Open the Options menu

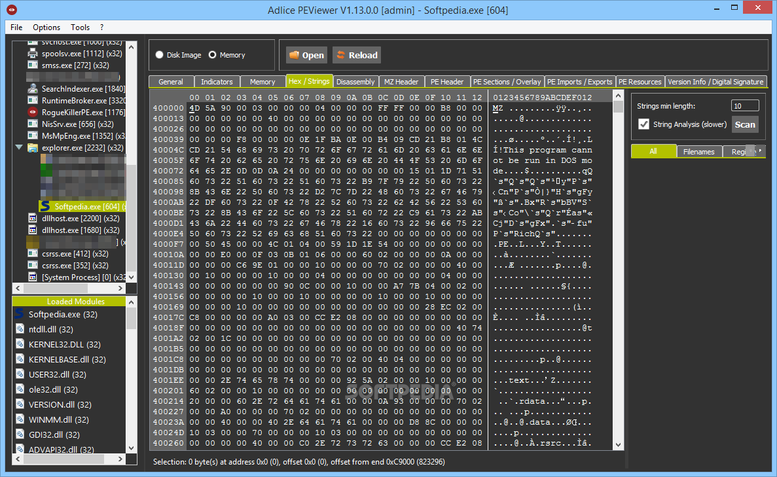click(46, 27)
